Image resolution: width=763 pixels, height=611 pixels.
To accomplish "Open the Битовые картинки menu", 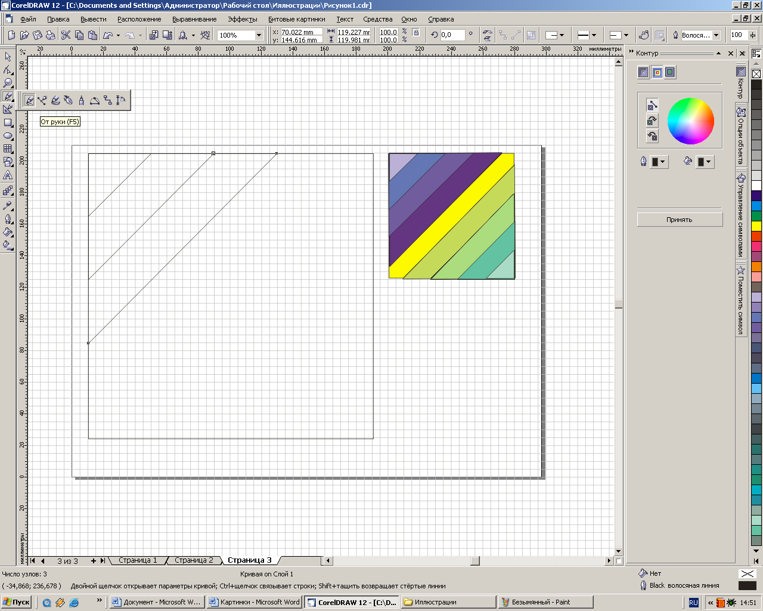I will coord(297,19).
